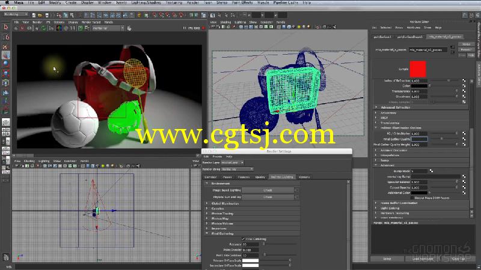Viewport: 481px width, 270px height.
Task: Click the Presets button in Attribute Editor
Action: coord(465,50)
